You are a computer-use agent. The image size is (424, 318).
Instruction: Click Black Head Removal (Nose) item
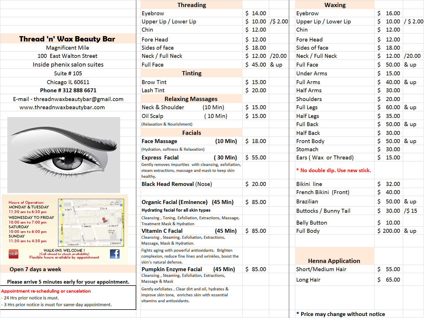[x=177, y=184]
